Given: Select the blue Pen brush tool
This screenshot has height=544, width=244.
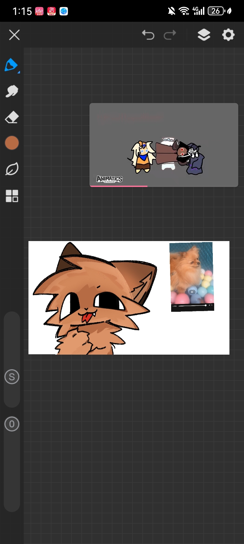Looking at the screenshot, I should [x=11, y=65].
